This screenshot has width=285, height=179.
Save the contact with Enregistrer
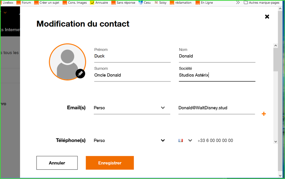(110, 163)
